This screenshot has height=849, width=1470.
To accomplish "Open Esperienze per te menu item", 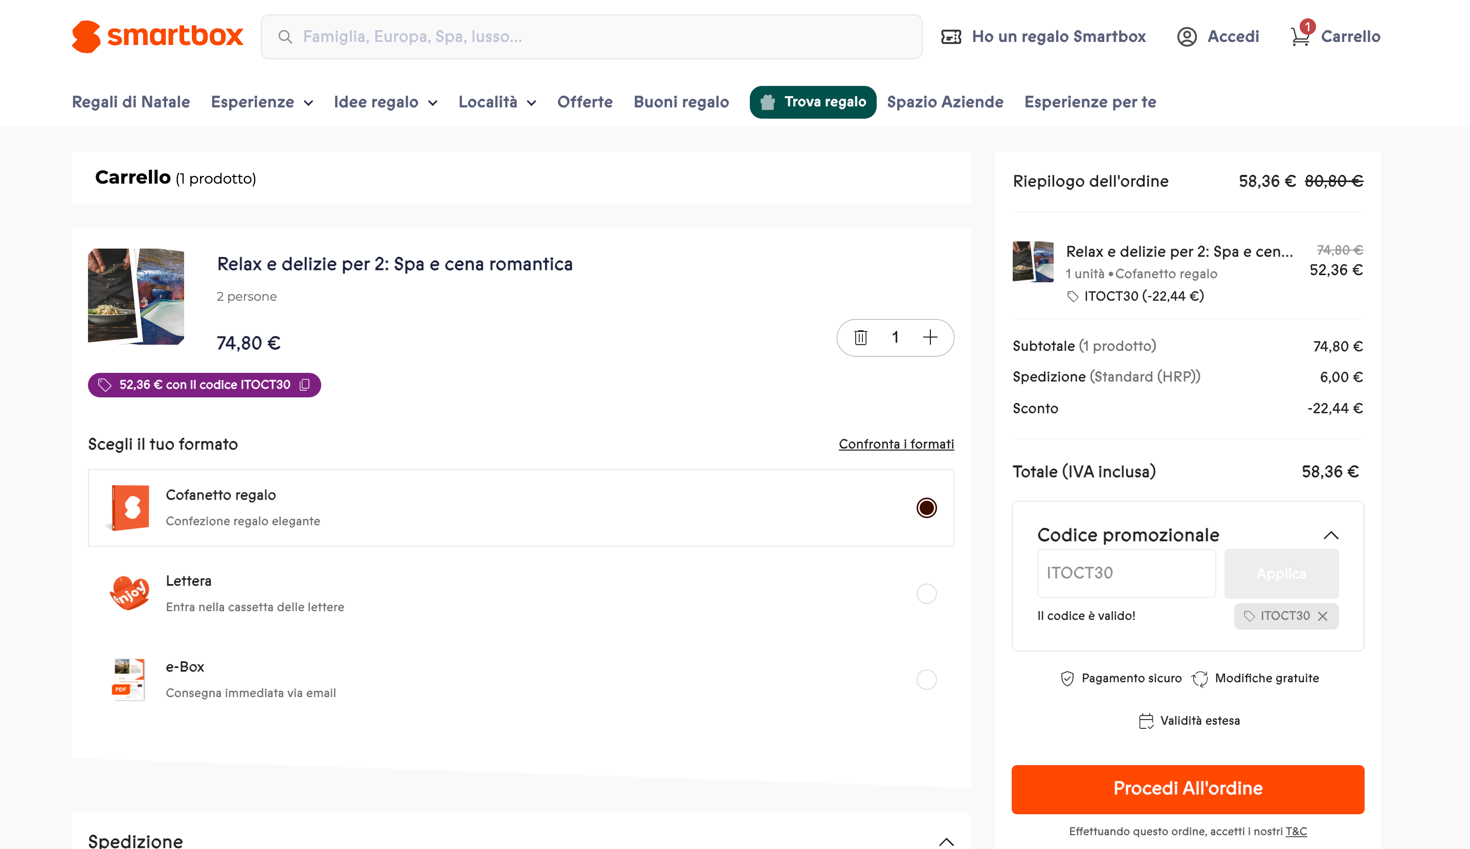I will pyautogui.click(x=1090, y=102).
